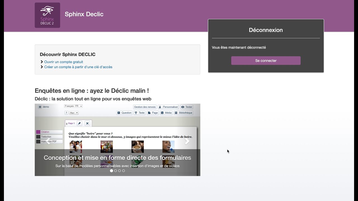
Task: Click 'Vous êtes maintenant déconnecté' message
Action: point(239,47)
